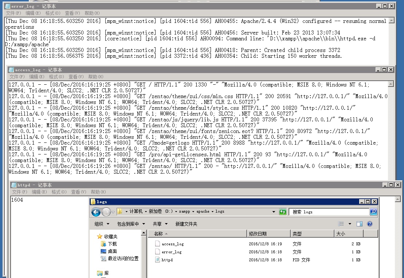
Task: Open the 共享 dropdown in logs toolbar
Action: click(160, 224)
